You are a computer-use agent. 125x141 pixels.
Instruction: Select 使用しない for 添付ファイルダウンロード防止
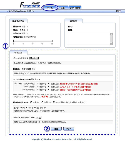click(x=49, y=84)
